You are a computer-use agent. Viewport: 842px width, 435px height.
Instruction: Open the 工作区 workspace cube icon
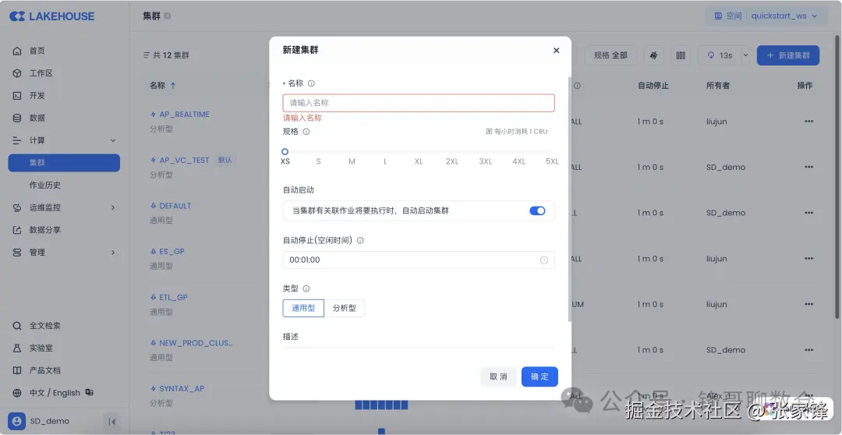point(17,73)
